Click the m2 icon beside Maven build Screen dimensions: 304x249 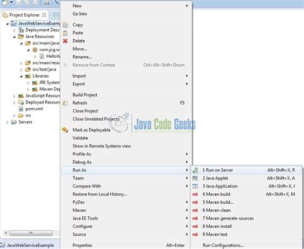[195, 194]
